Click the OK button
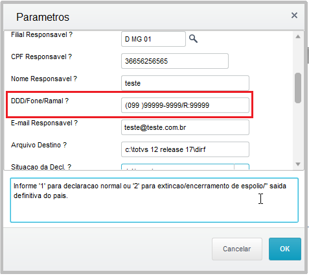This screenshot has width=309, height=276. (x=285, y=249)
